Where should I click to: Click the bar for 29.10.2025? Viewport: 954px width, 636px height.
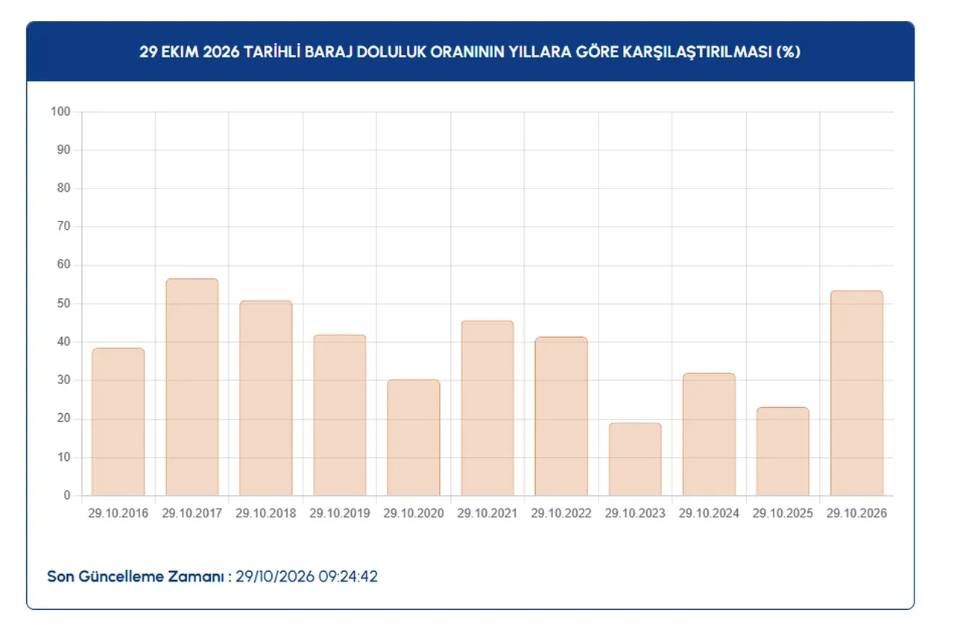(x=783, y=452)
